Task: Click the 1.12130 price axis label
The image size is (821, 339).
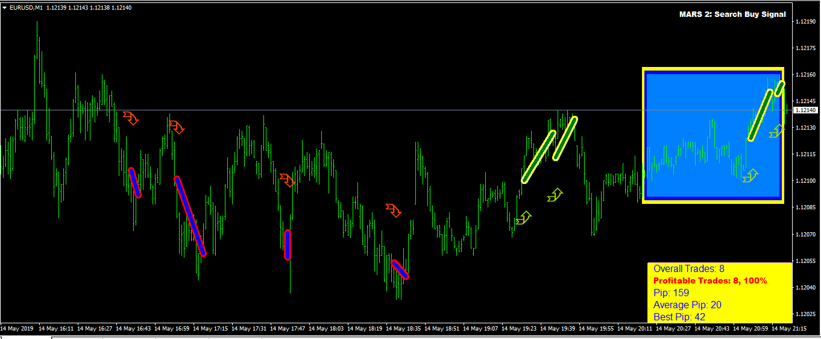Action: (806, 128)
